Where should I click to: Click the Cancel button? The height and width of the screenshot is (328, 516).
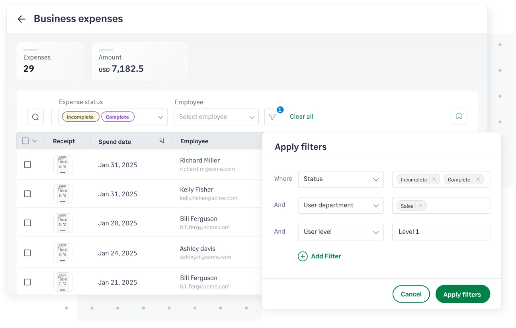pos(411,294)
